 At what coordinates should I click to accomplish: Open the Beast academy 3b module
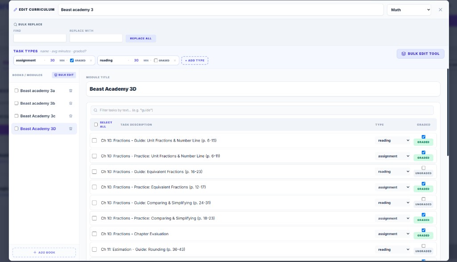37,103
